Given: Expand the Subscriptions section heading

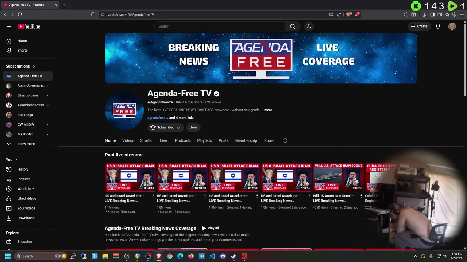Looking at the screenshot, I should [x=20, y=66].
